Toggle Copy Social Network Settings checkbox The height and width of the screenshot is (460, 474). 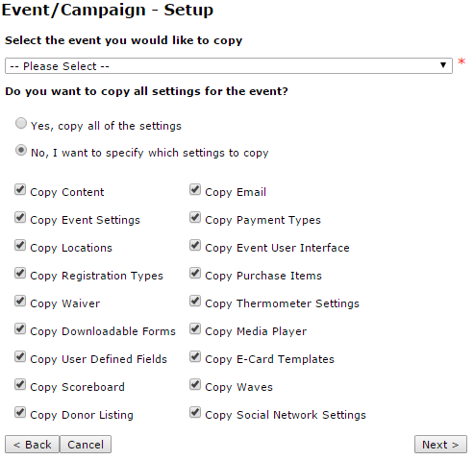pyautogui.click(x=195, y=412)
